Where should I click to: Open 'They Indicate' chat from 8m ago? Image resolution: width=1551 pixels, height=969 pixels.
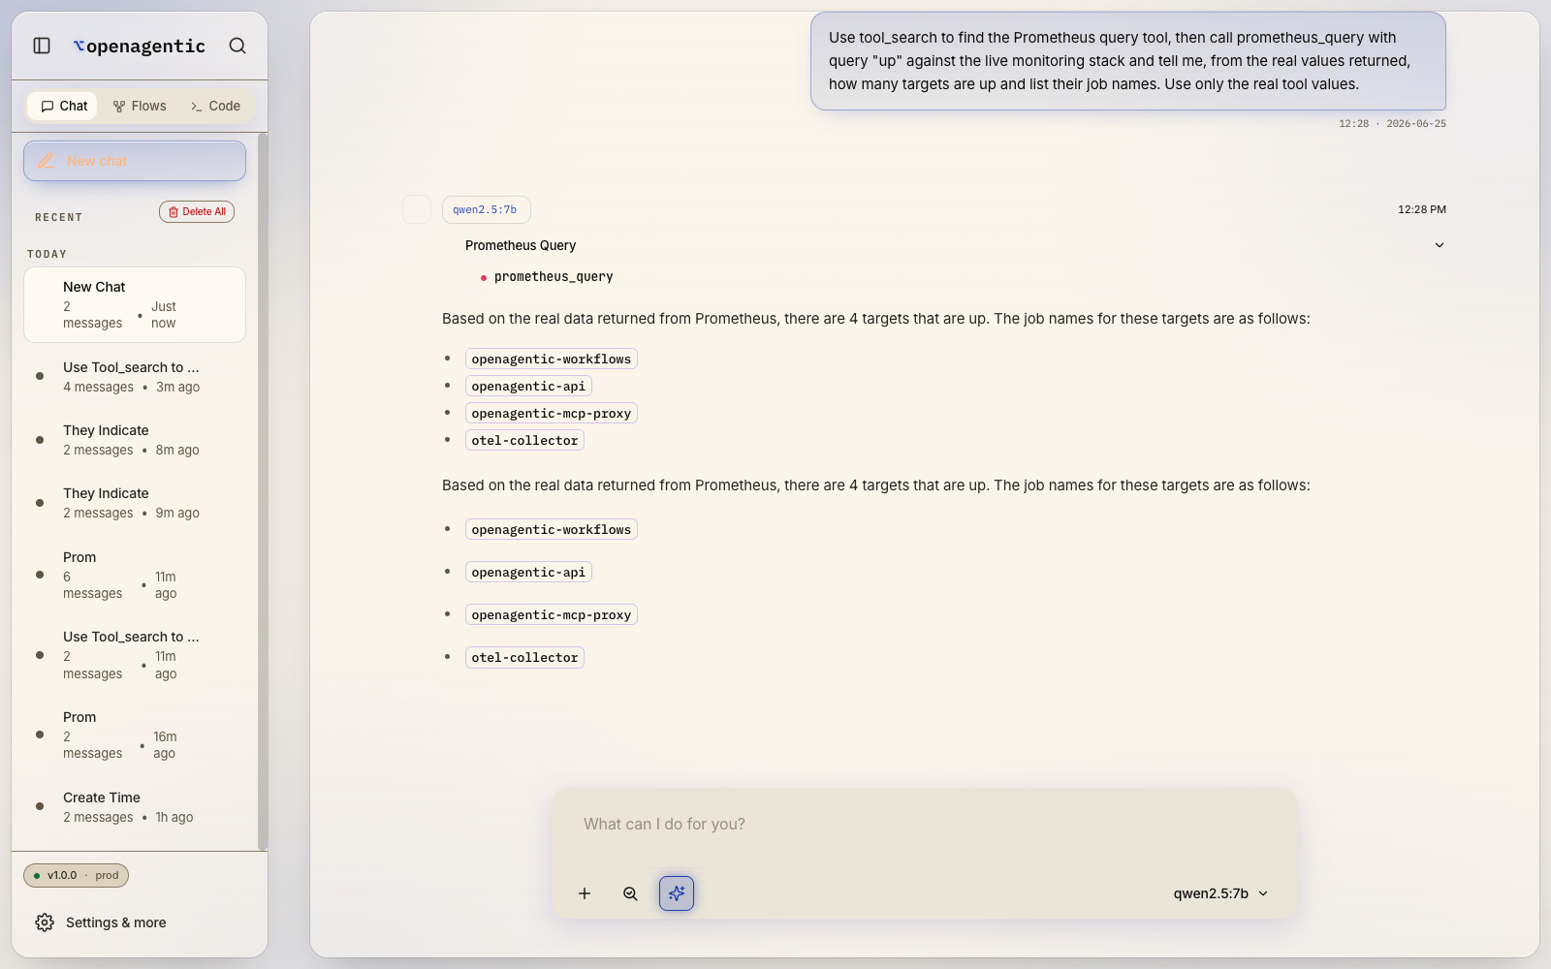coord(135,440)
